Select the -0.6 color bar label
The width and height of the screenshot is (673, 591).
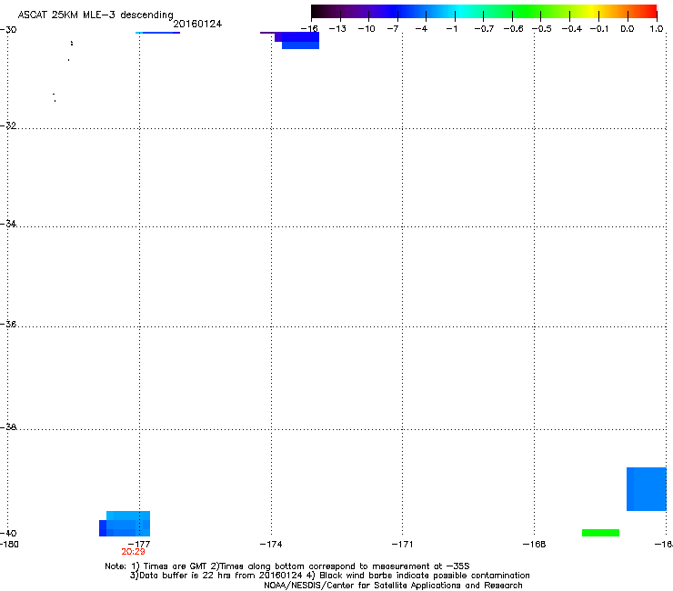[513, 28]
